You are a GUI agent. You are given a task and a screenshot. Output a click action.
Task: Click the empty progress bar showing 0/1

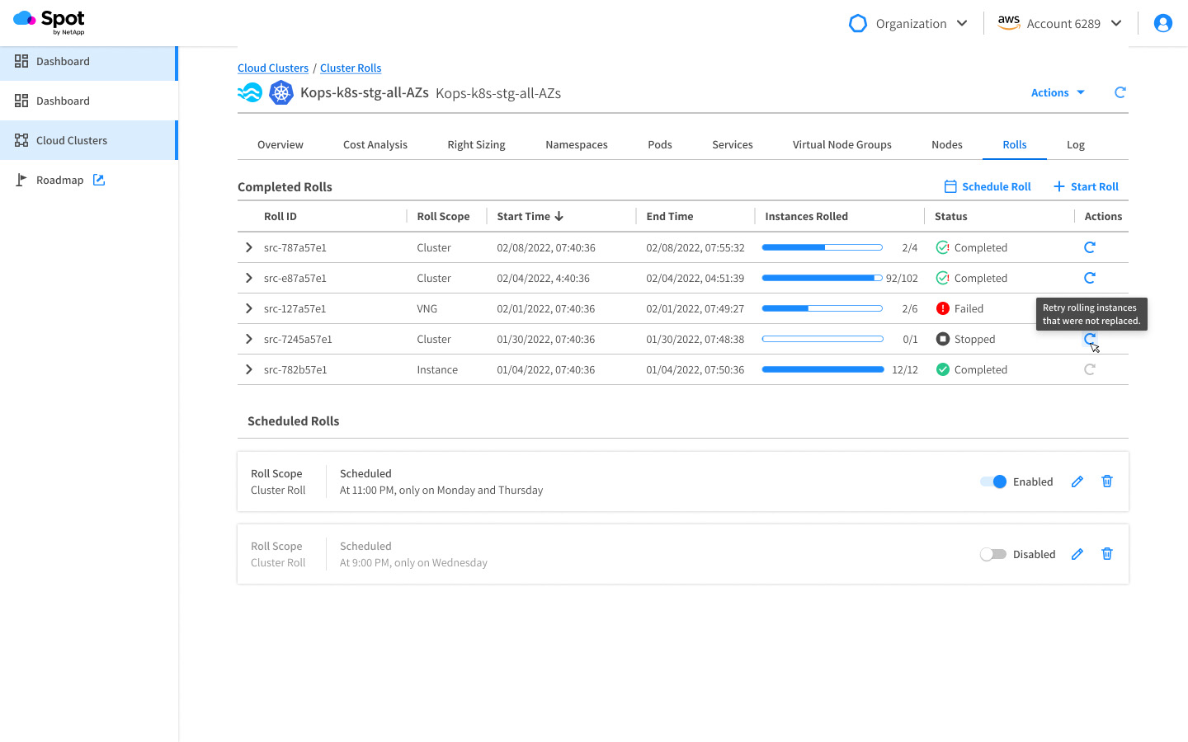[x=823, y=339]
